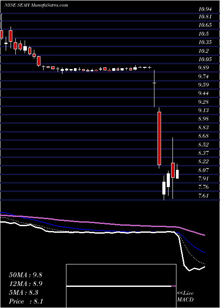Click the 10.2 price axis label
Image resolution: width=220 pixels, height=308 pixels.
pos(203,51)
